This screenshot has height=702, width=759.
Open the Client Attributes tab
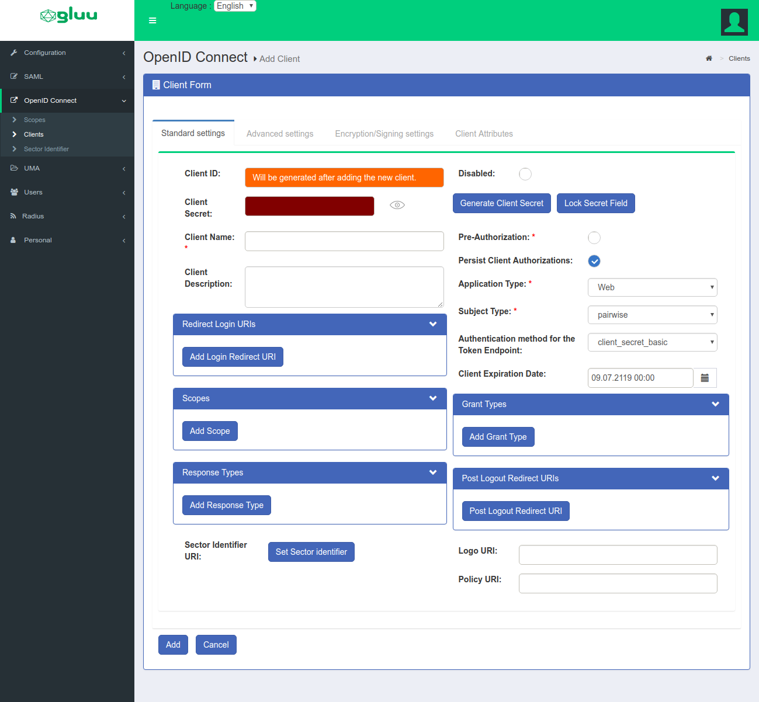point(484,134)
